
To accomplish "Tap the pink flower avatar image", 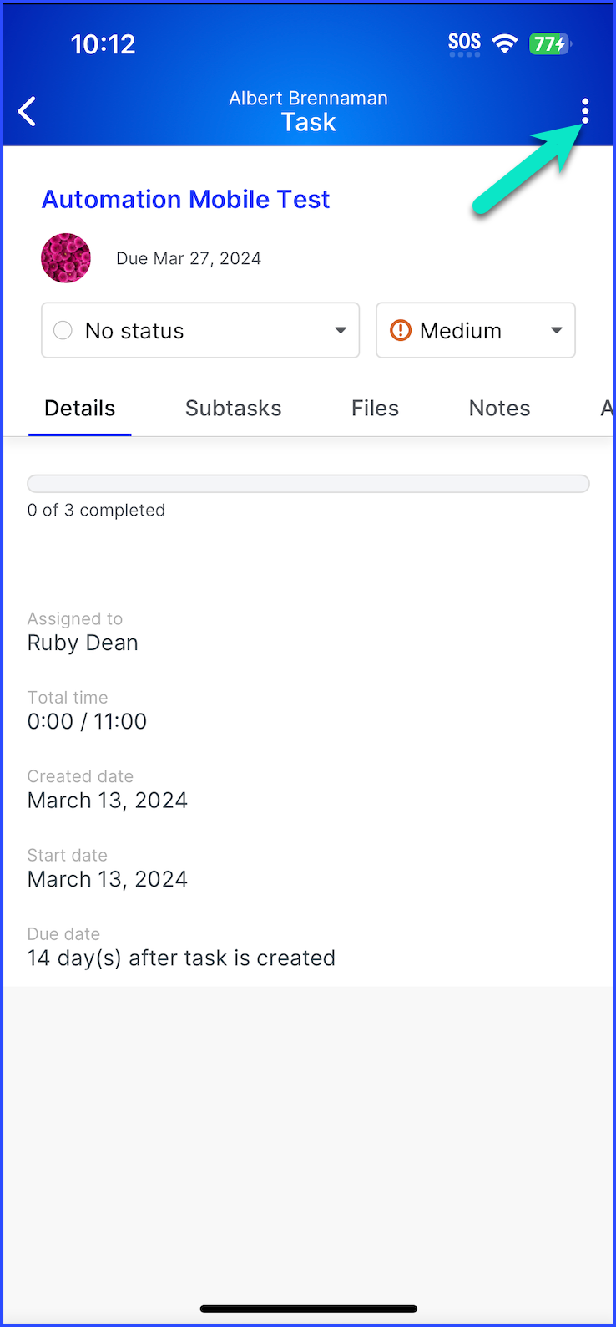I will (x=66, y=258).
